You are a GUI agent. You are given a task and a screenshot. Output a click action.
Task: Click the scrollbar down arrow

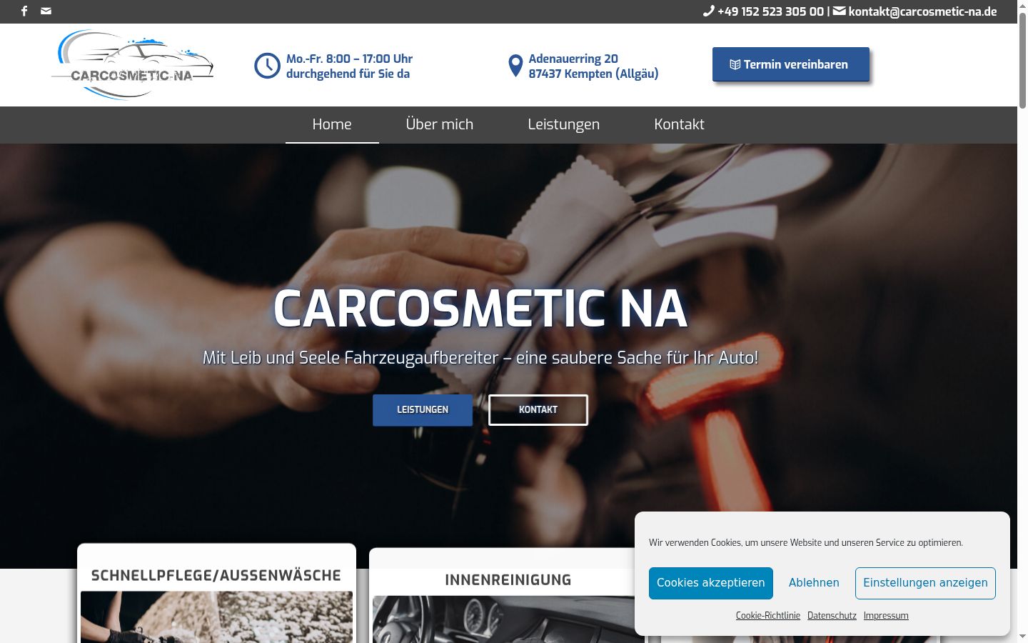1022,637
